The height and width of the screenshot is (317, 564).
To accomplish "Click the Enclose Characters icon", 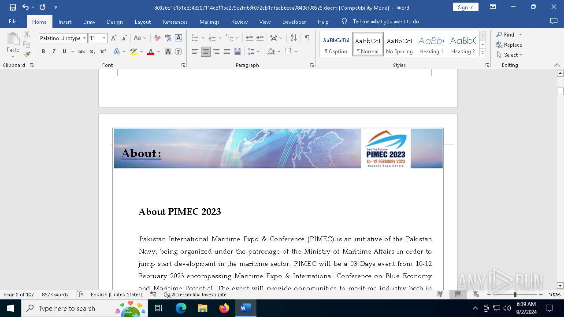I will tap(178, 52).
